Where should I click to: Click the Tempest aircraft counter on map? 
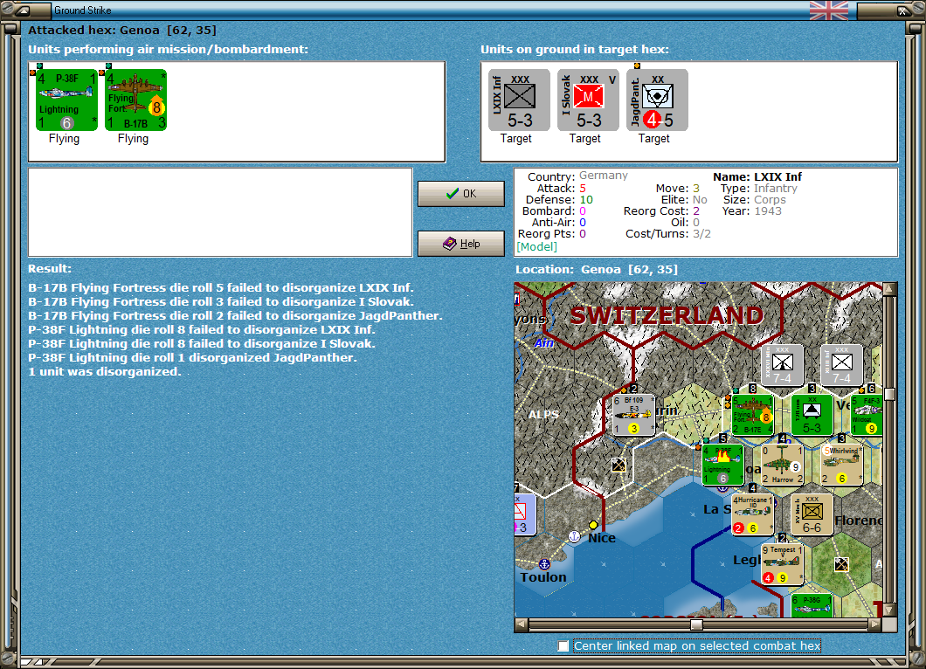[782, 564]
